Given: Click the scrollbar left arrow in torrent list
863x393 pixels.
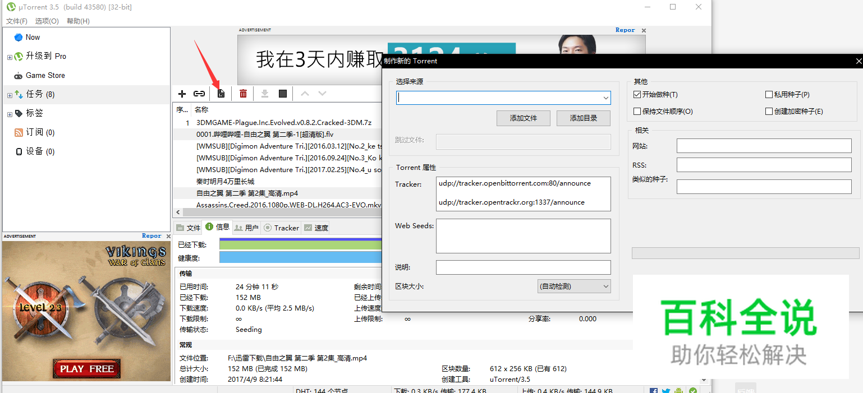Looking at the screenshot, I should click(178, 212).
